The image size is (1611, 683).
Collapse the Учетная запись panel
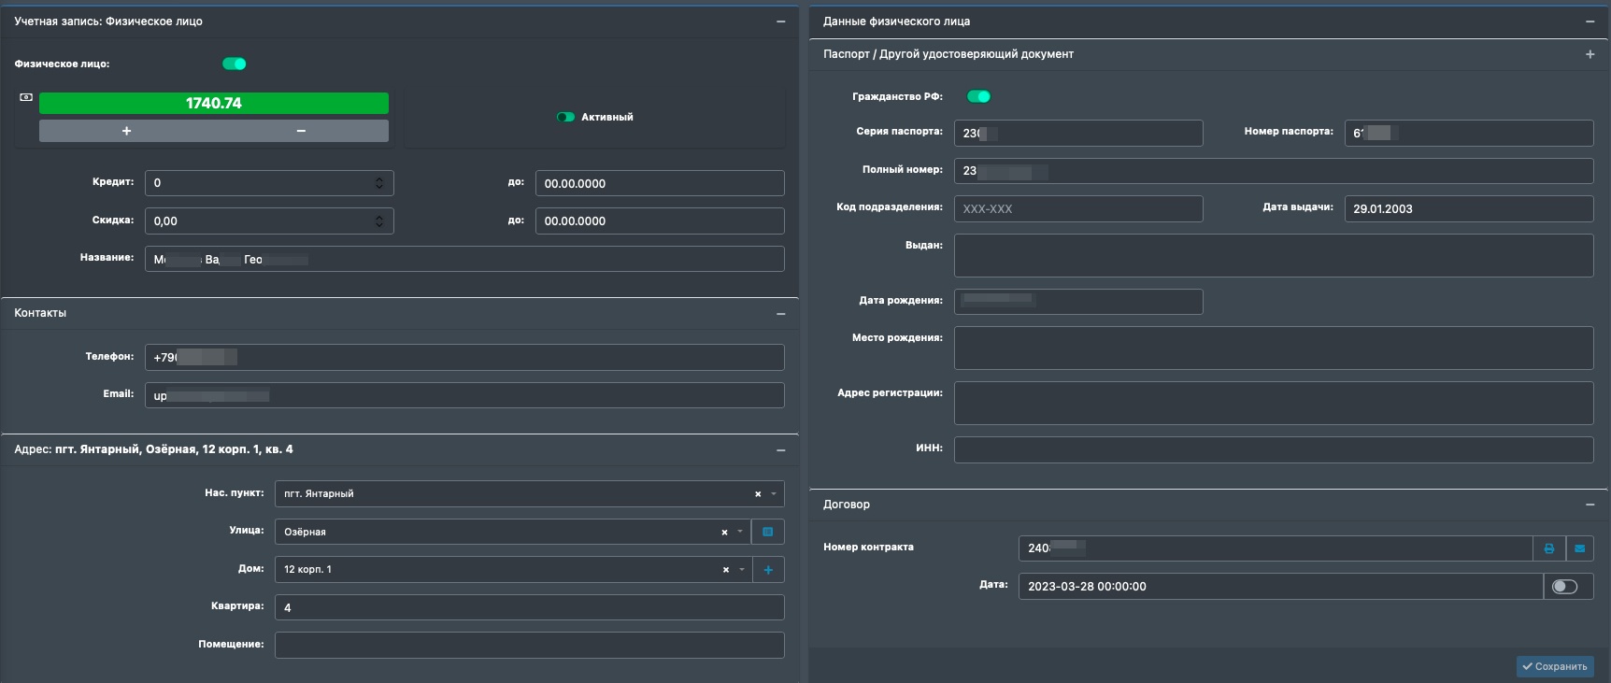pos(780,21)
